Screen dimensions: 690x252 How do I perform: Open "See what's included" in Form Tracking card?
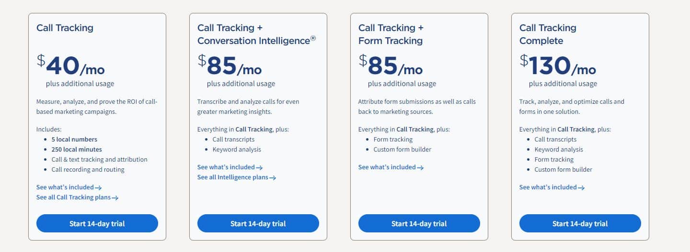(x=391, y=167)
